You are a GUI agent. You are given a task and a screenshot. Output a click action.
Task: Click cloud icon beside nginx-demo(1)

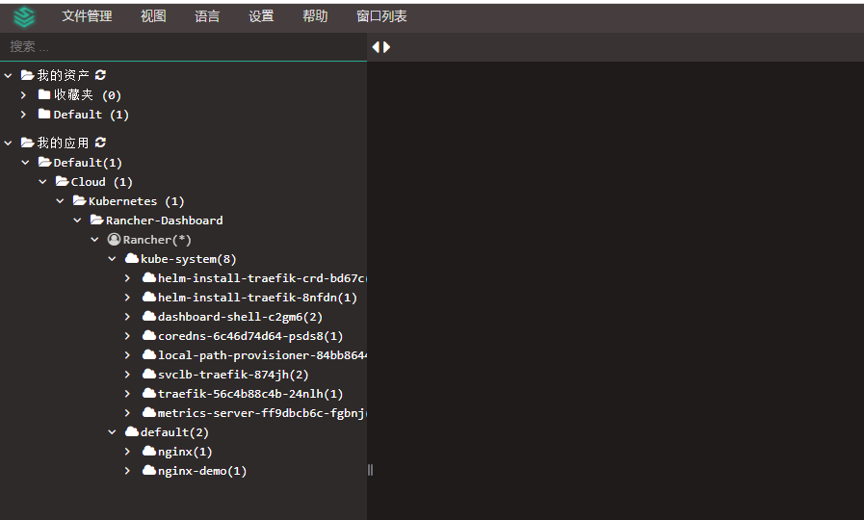click(148, 471)
